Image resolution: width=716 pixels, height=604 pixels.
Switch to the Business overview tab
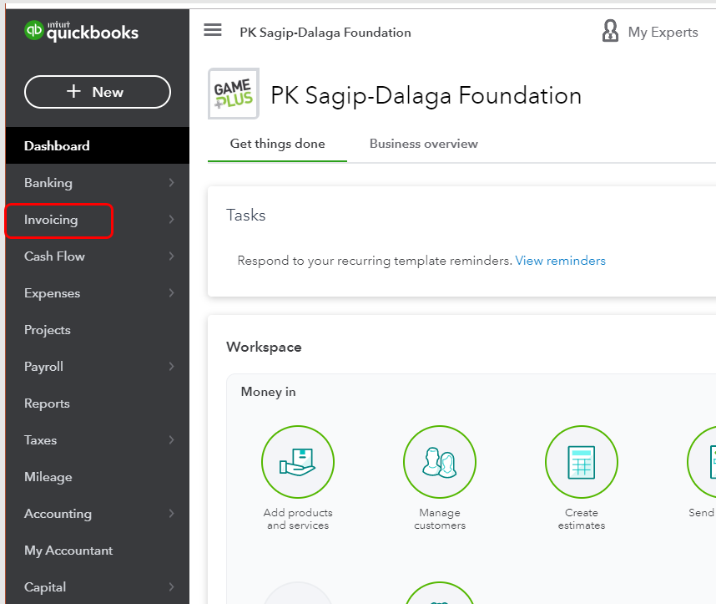[424, 144]
